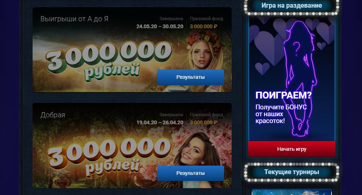Open the current tournament thumbnail below Текущие турниры
The image size is (362, 195).
(292, 192)
